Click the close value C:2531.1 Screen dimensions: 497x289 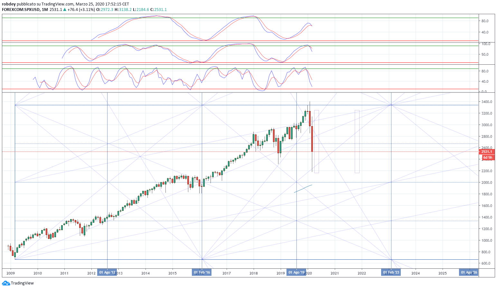coord(159,10)
